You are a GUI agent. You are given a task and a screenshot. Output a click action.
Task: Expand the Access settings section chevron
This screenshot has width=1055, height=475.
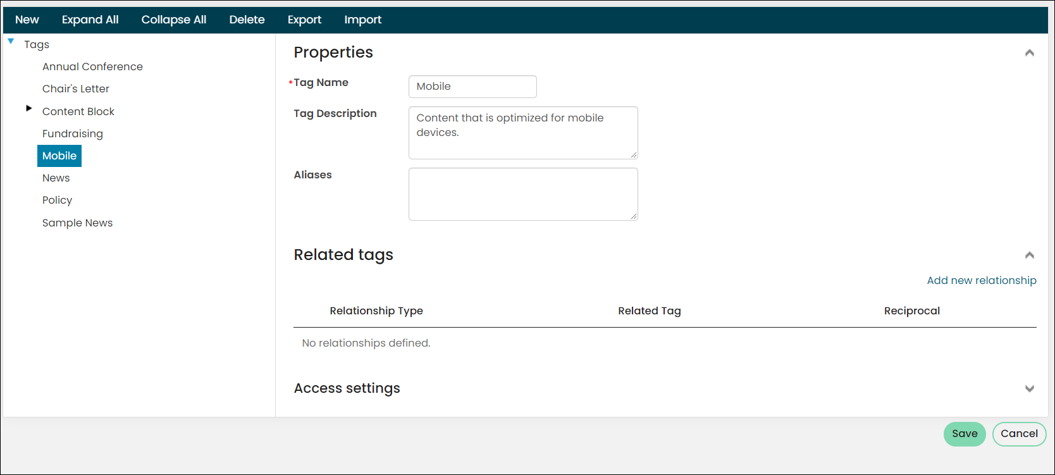point(1029,388)
